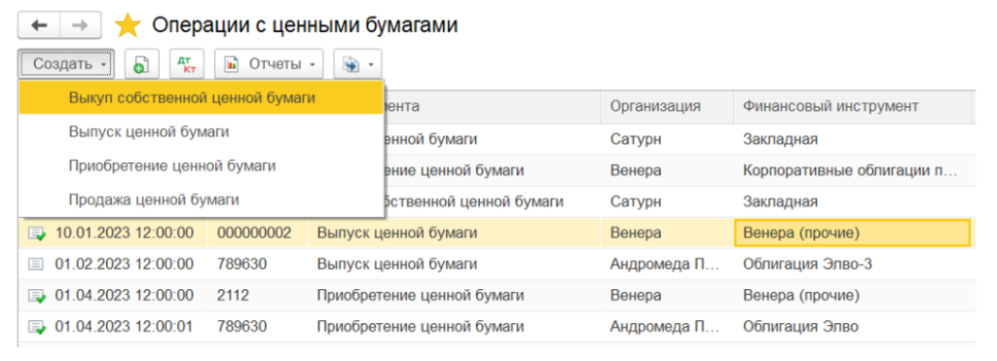Click the document icon in the 10.01.2023 row
The width and height of the screenshot is (997, 361).
click(37, 234)
